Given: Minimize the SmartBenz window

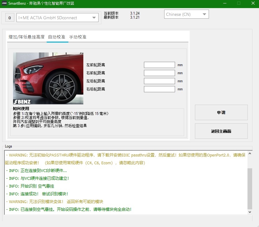Looking at the screenshot, I should click(x=225, y=3).
